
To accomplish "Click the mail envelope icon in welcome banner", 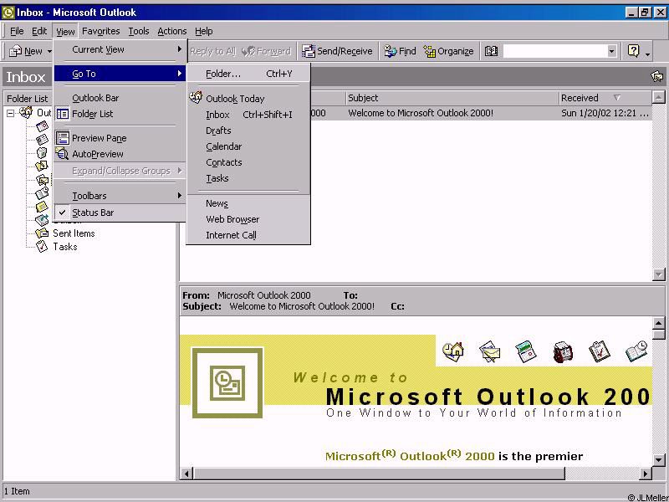I will (x=489, y=352).
